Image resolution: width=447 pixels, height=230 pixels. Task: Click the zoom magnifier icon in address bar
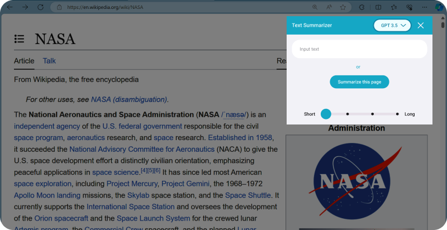(x=315, y=7)
